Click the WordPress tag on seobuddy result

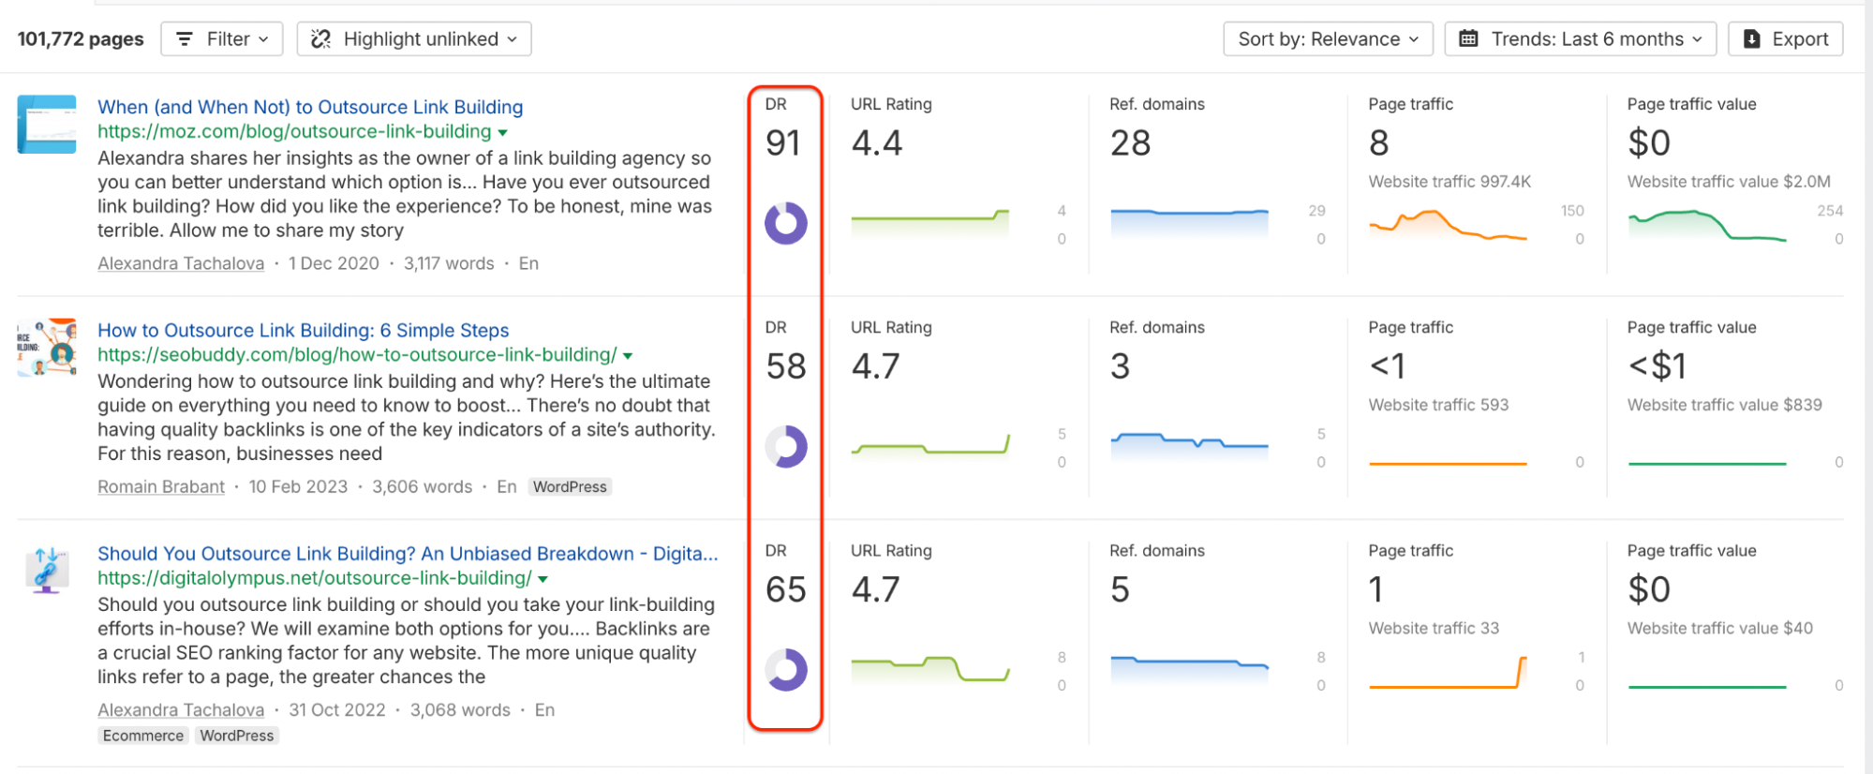click(x=570, y=486)
